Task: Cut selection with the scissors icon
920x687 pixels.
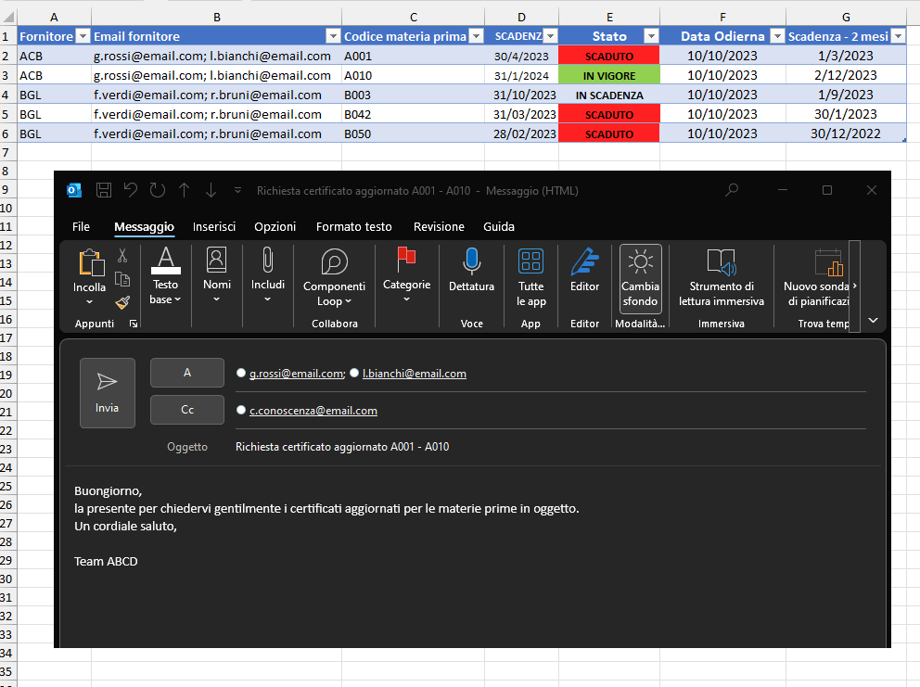Action: point(122,255)
